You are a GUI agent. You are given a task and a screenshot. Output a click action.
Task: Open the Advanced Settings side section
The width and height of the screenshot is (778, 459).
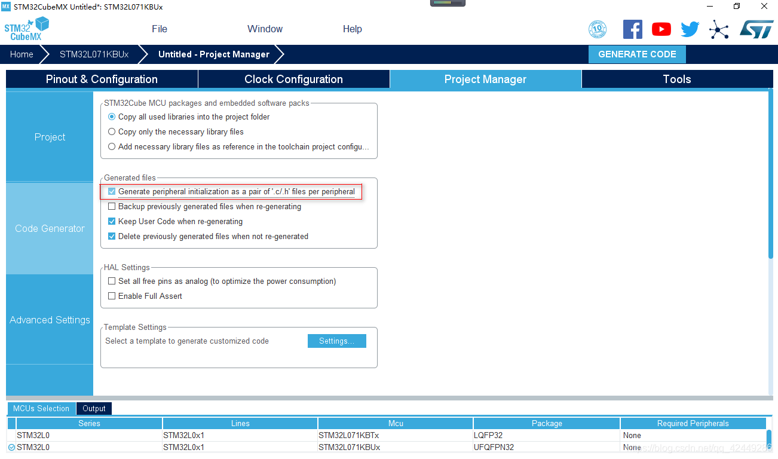(x=50, y=320)
